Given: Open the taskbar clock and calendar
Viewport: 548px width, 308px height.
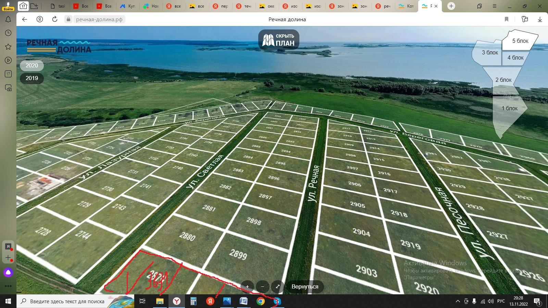Looking at the screenshot, I should [518, 301].
